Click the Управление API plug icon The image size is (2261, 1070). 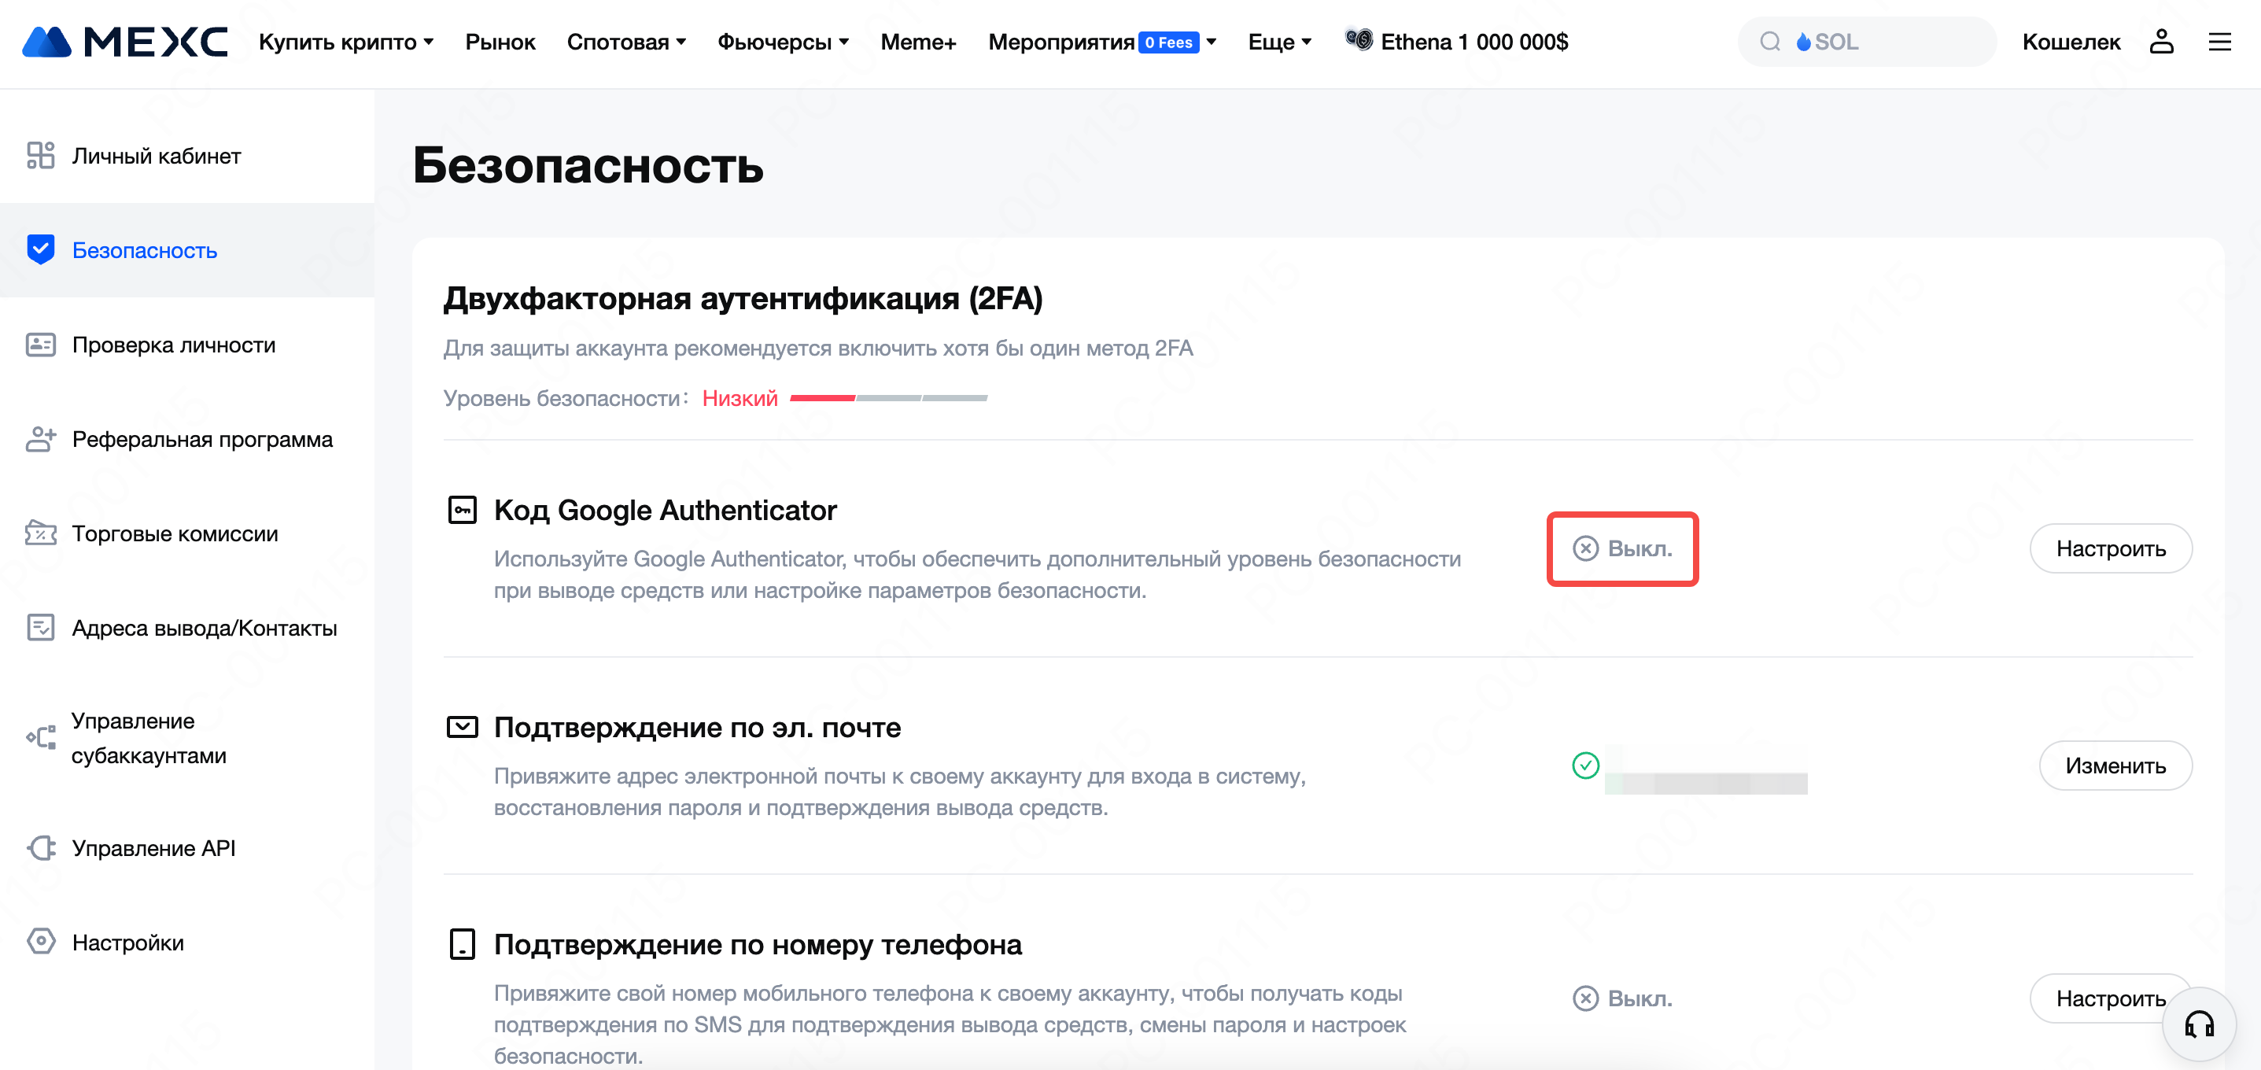pyautogui.click(x=40, y=848)
